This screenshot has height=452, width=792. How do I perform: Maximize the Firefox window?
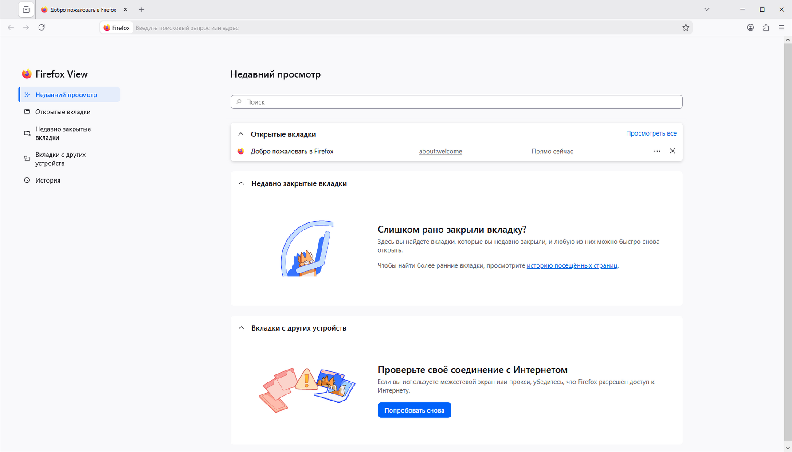[762, 9]
